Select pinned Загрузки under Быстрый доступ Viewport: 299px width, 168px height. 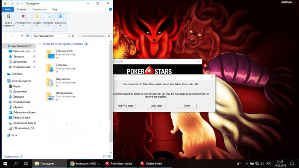click(x=18, y=57)
